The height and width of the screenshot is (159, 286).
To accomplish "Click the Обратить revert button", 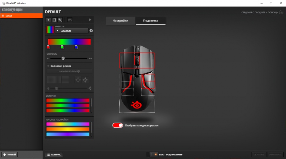I will tap(259, 154).
